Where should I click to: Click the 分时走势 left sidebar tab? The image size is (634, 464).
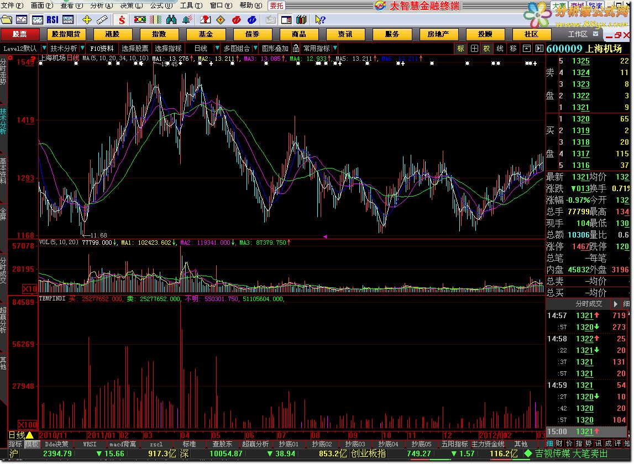point(3,72)
